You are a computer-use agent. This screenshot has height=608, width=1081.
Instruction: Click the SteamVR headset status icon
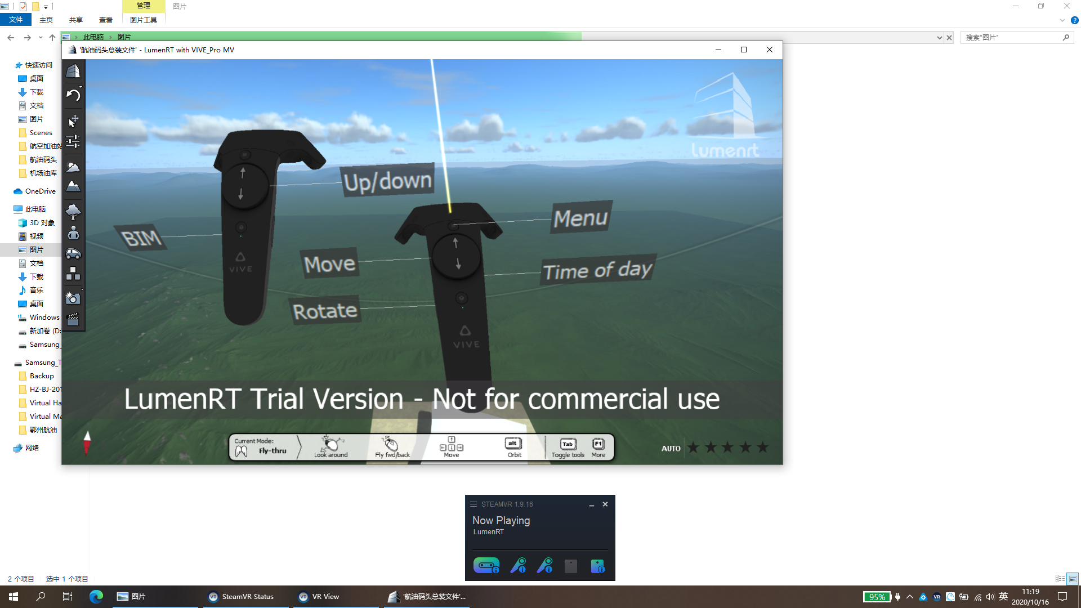coord(486,565)
